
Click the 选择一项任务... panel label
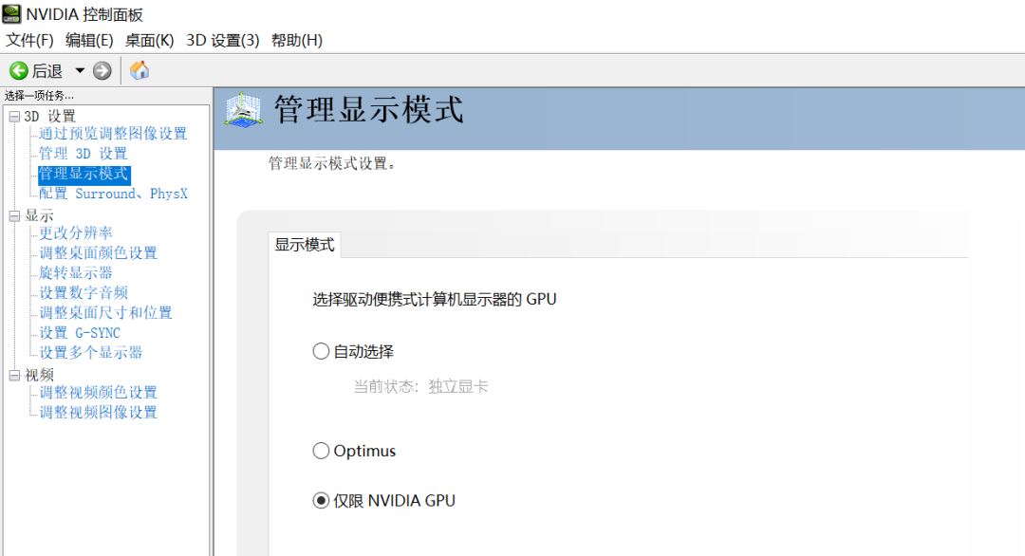coord(39,96)
